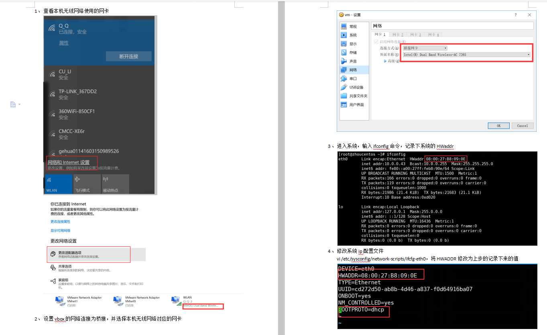Click the step 3 heading mentioning ifconfig

[x=390, y=146]
